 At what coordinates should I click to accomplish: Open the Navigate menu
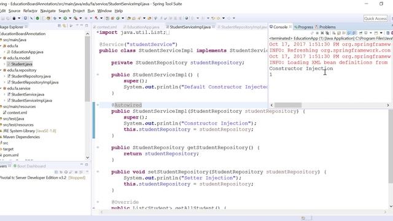coord(48,11)
